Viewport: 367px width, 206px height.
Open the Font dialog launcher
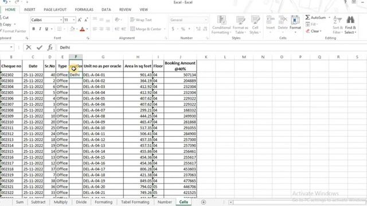pyautogui.click(x=88, y=38)
